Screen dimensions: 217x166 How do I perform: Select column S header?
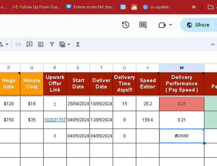pos(78,68)
